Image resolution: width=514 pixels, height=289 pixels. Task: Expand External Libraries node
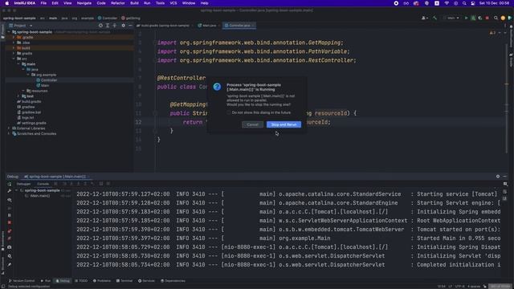coord(9,128)
